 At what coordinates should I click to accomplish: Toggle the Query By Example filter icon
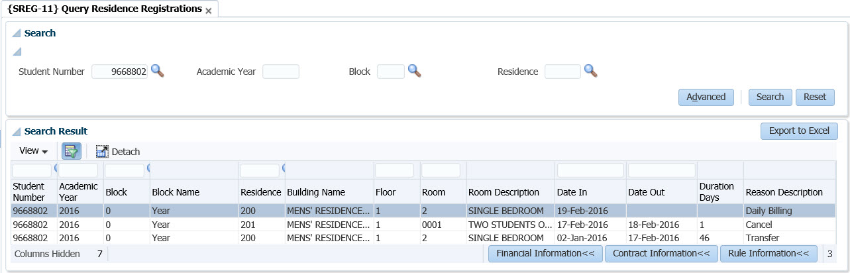pyautogui.click(x=72, y=151)
